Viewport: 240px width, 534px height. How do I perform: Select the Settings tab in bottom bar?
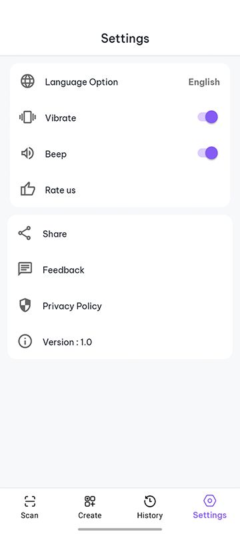(210, 507)
